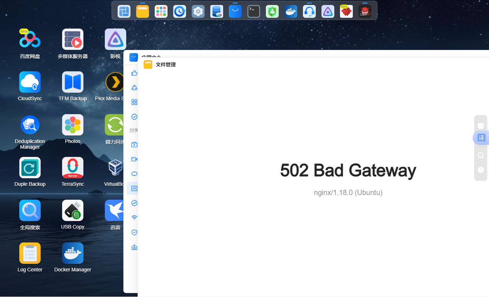Select the connected-nodes tab in app center sidebar
This screenshot has width=489, height=297.
click(x=134, y=88)
